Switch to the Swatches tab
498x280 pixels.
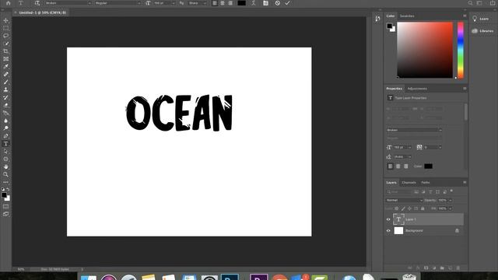[x=407, y=16]
